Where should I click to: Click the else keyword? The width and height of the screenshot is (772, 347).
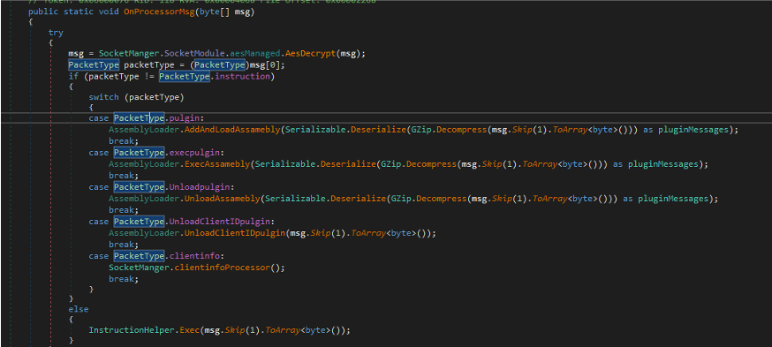(x=79, y=309)
